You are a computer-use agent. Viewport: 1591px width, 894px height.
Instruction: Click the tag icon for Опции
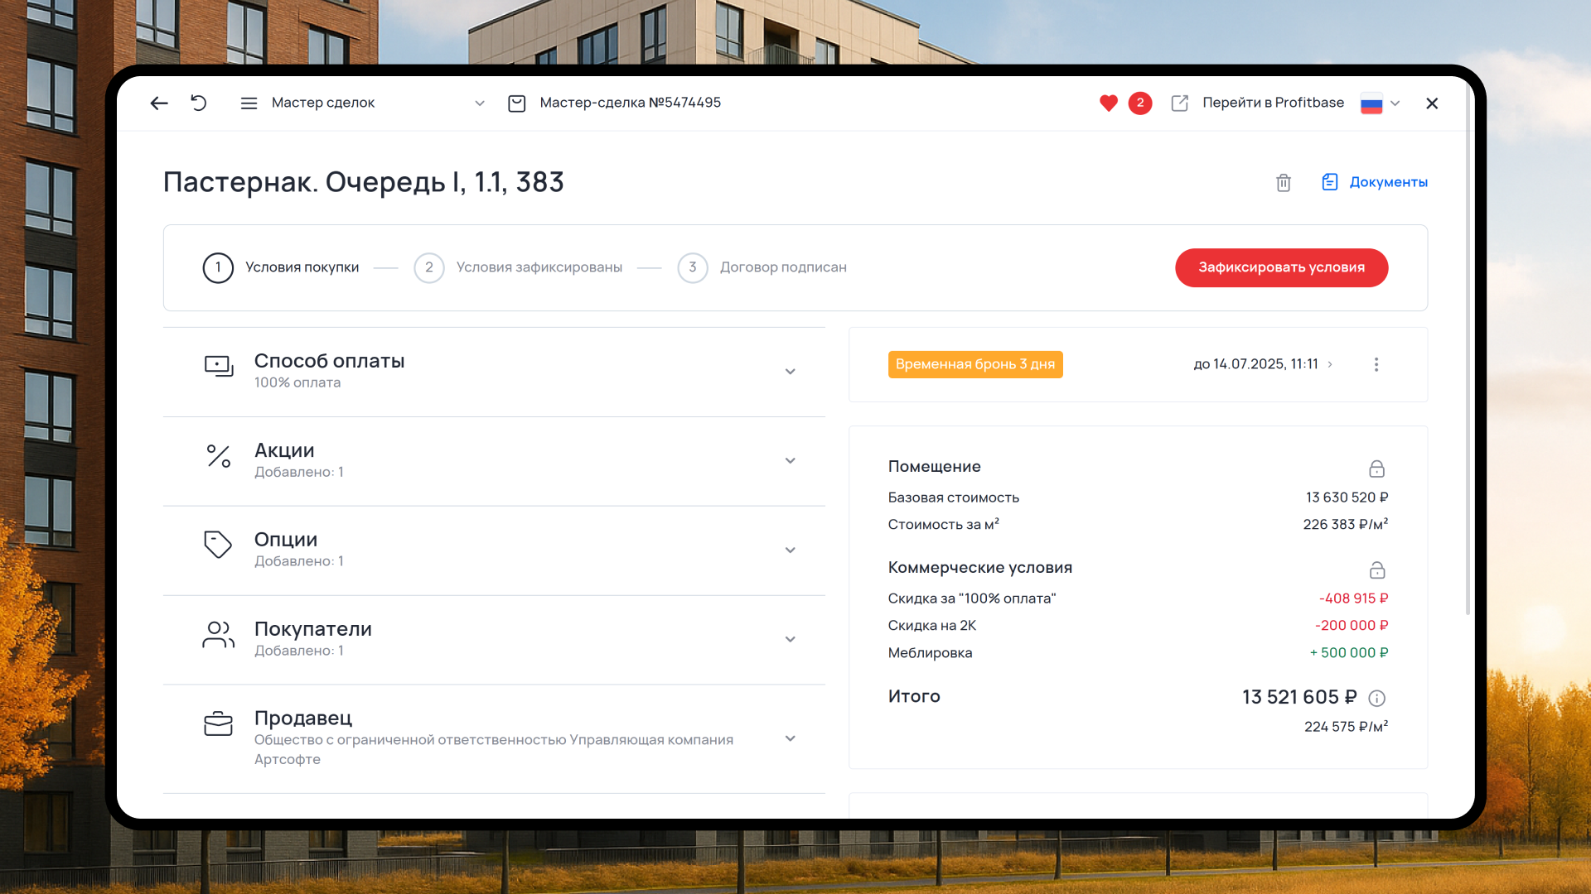pyautogui.click(x=218, y=545)
